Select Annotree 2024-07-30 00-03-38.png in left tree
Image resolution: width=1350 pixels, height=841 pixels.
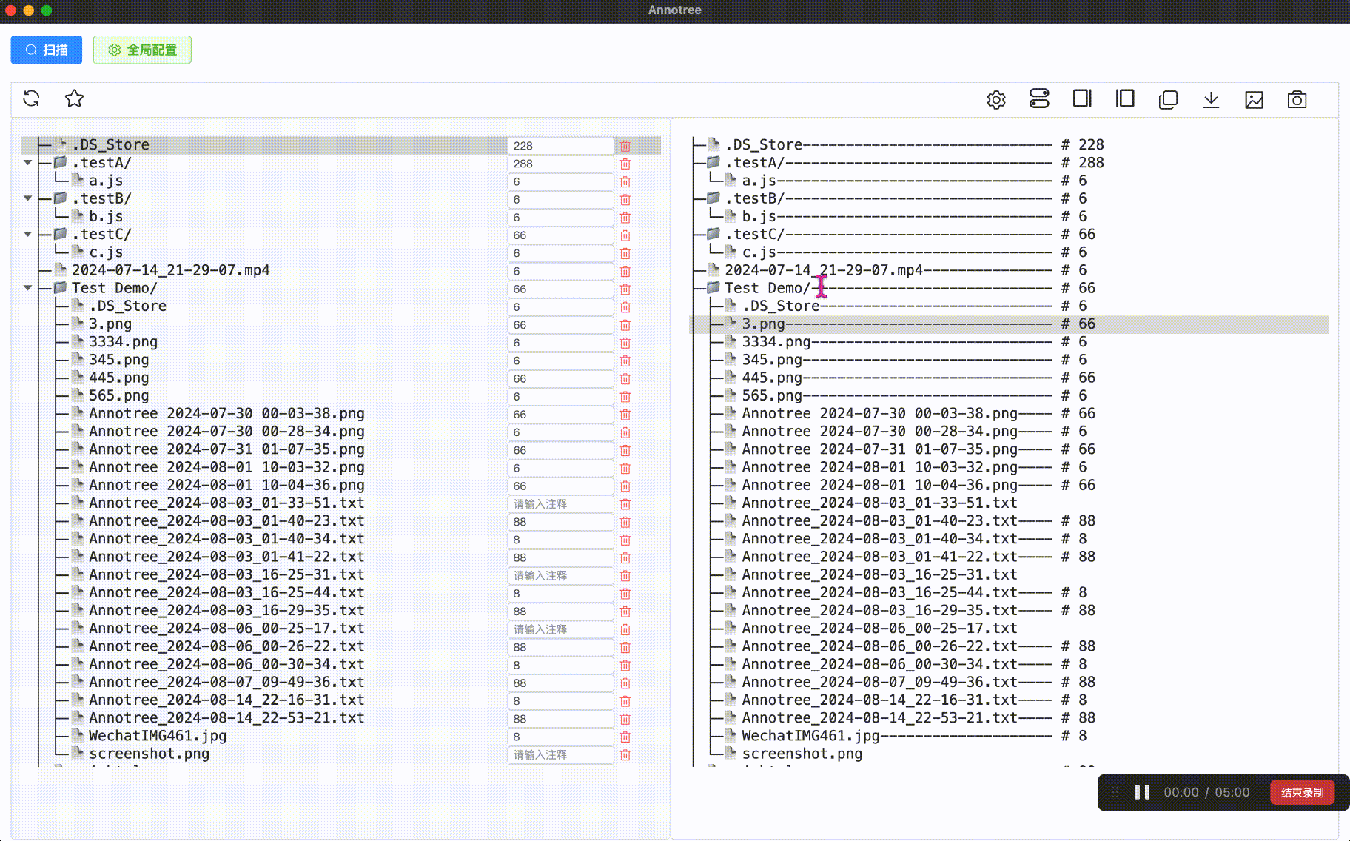point(226,413)
